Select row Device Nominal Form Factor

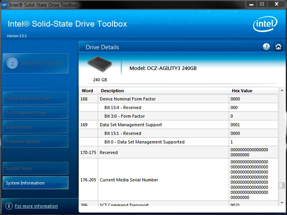coord(178,99)
